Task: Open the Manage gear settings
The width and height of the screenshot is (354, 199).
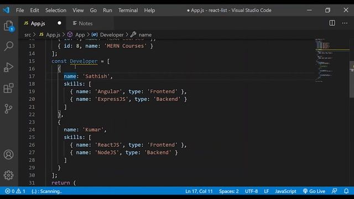Action: click(x=9, y=175)
